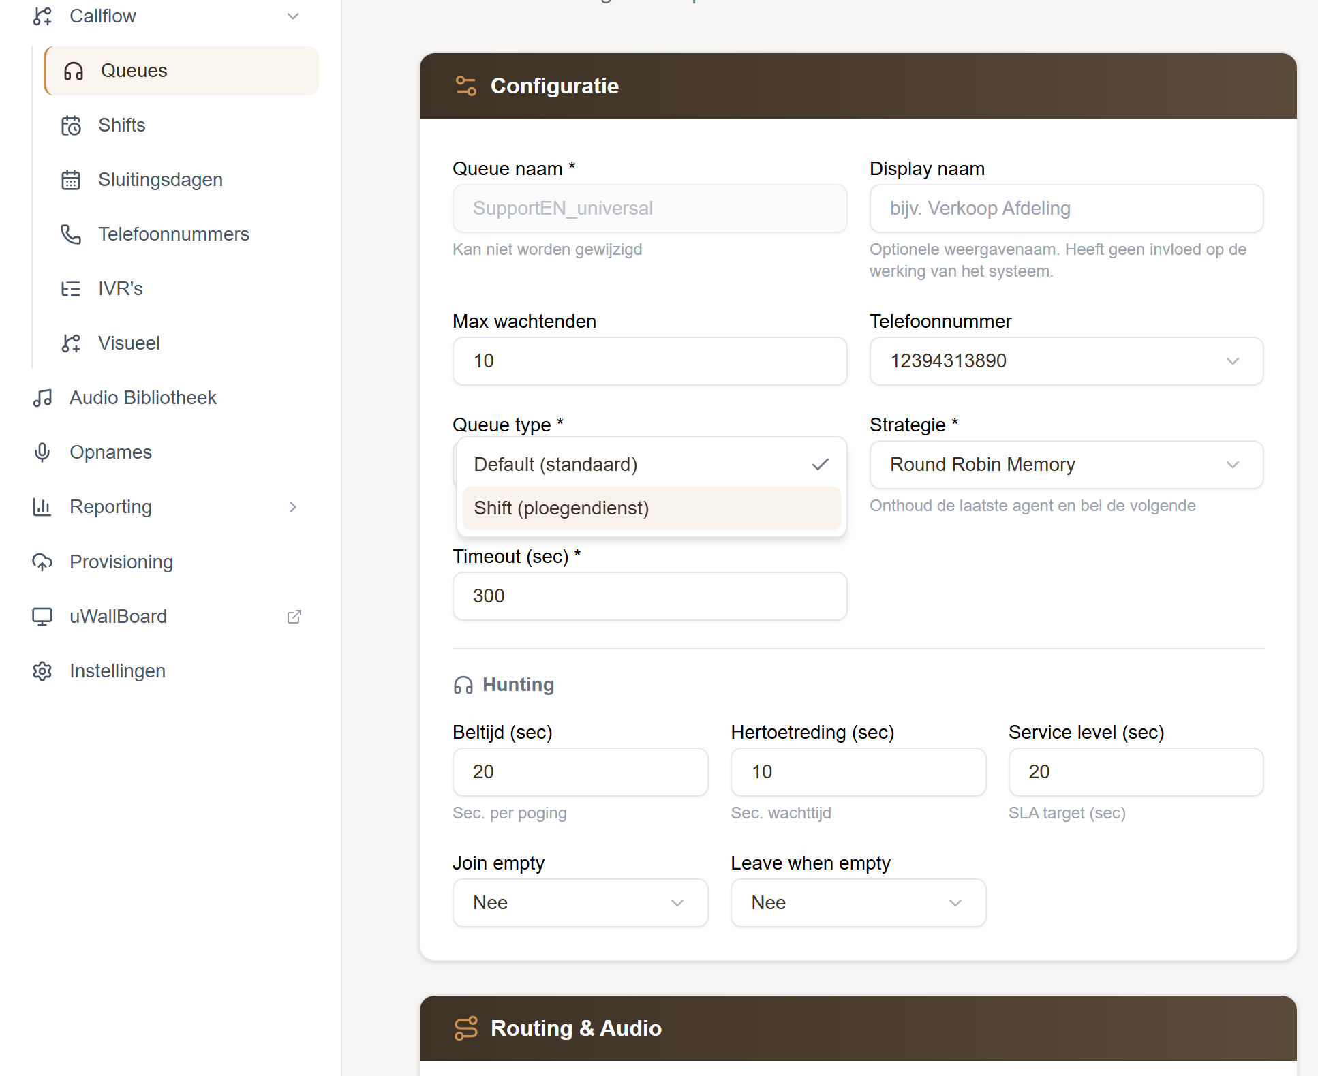The height and width of the screenshot is (1076, 1318).
Task: Click the Sluitingsdagen calendar icon
Action: [x=71, y=180]
